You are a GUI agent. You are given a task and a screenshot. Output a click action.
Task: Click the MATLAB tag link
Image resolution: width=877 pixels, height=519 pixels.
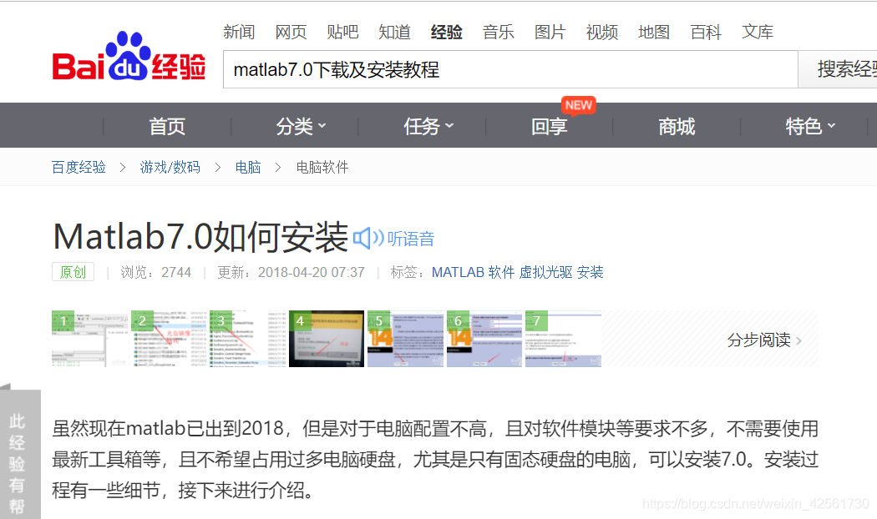click(x=457, y=272)
